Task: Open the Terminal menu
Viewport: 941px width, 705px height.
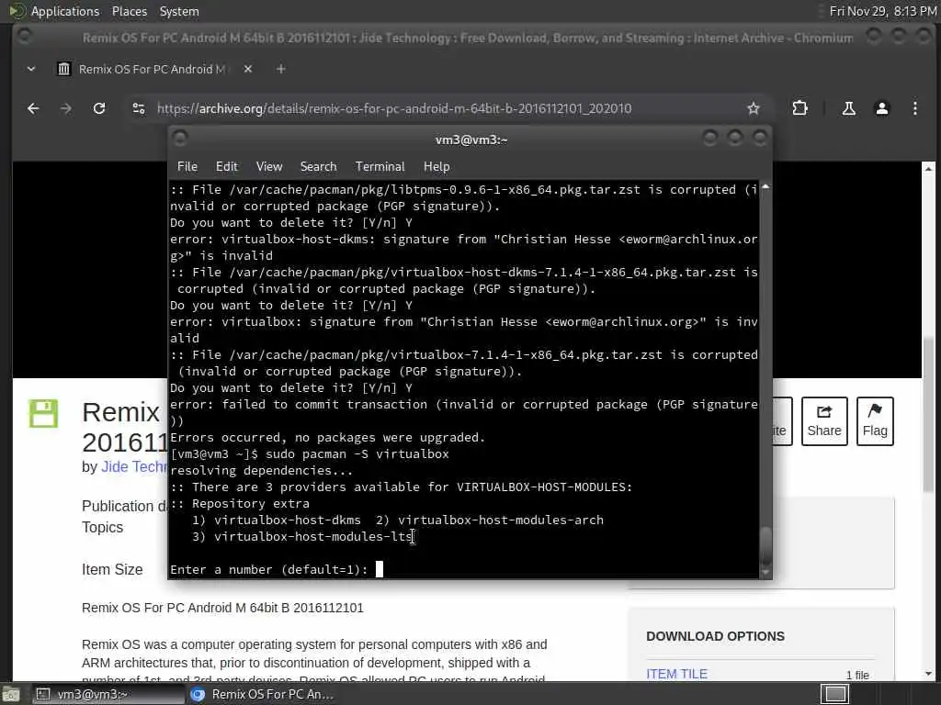Action: 380,167
